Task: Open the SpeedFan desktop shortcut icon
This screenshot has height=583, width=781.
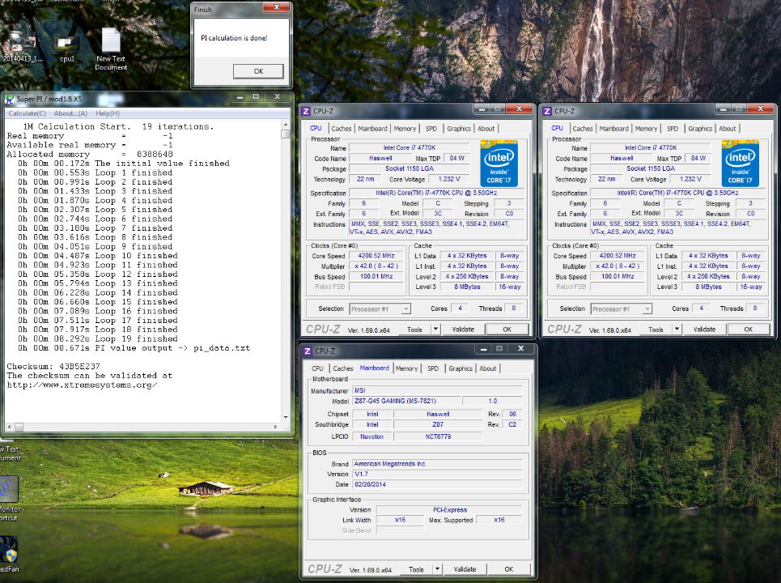Action: 9,549
